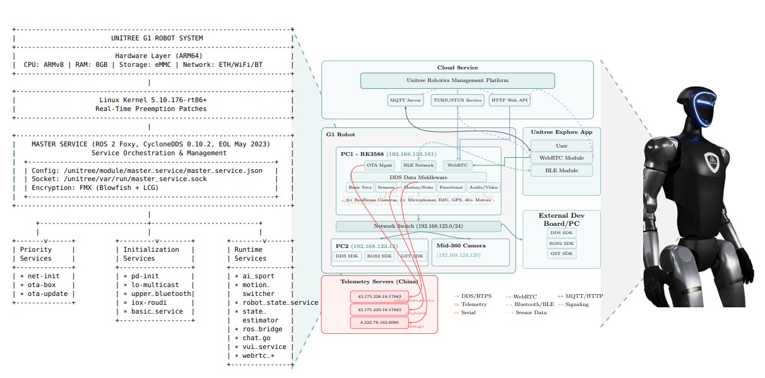
Task: Select the User box
Action: tap(561, 146)
